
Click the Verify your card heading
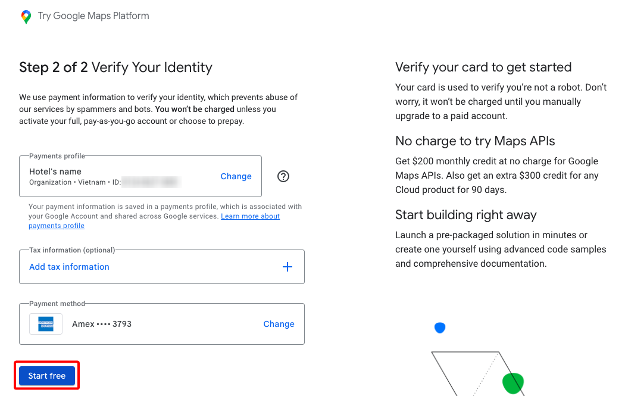point(483,67)
